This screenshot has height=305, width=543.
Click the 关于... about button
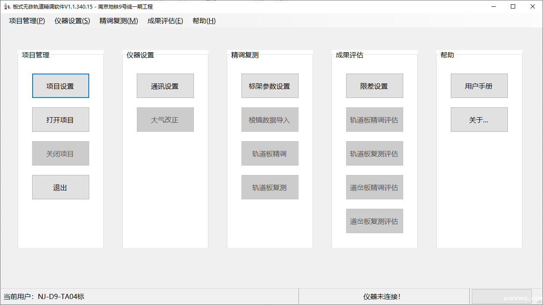click(x=479, y=120)
